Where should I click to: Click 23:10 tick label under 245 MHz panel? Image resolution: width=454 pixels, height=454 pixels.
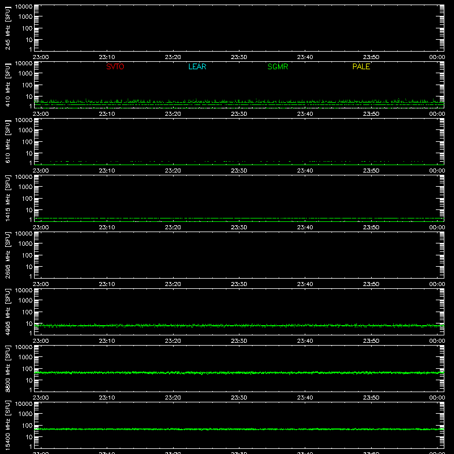pyautogui.click(x=107, y=57)
